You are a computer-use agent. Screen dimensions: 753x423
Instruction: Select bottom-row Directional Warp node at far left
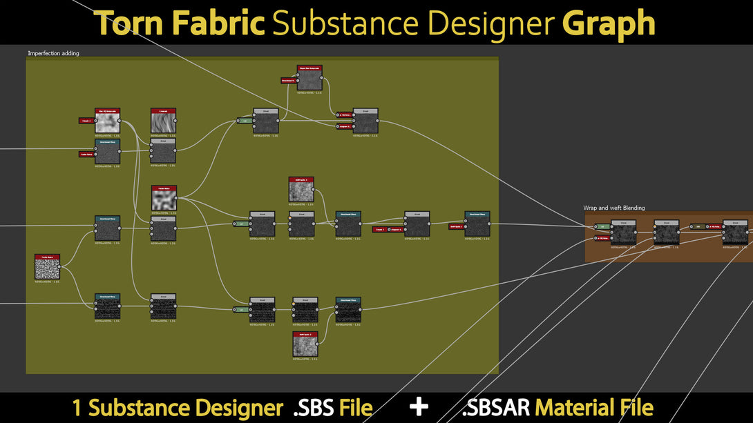(107, 306)
